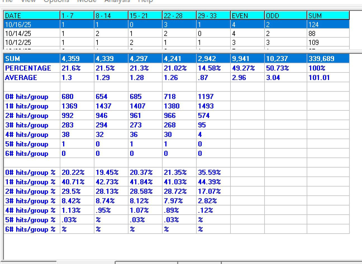Open the Options menu
The height and width of the screenshot is (264, 362).
click(56, 1)
